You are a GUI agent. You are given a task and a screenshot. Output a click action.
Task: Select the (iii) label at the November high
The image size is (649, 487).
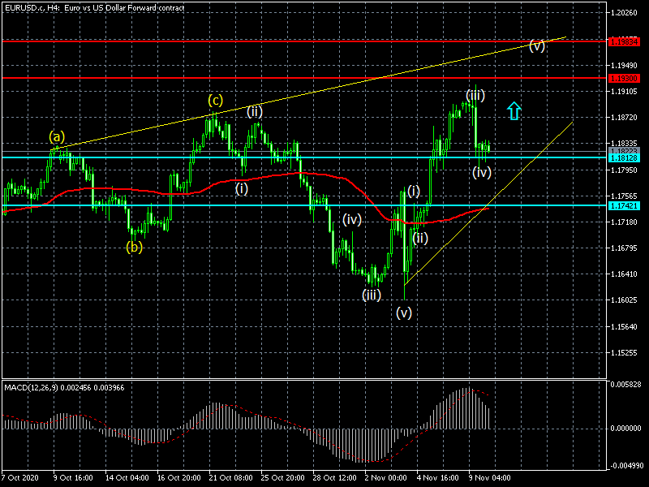[475, 96]
